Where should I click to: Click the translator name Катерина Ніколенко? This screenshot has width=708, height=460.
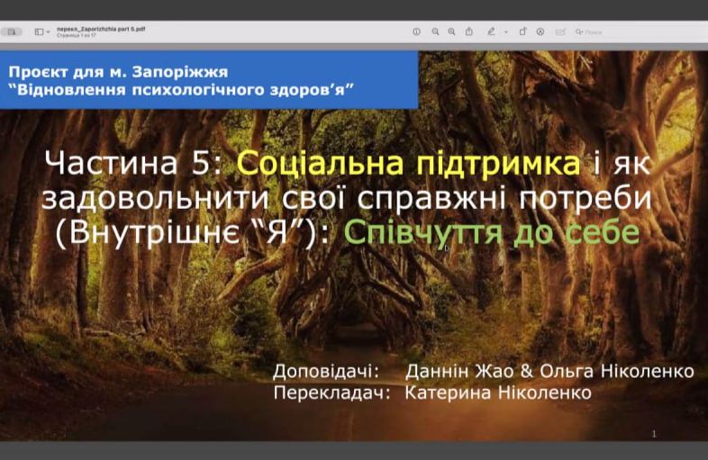[498, 392]
